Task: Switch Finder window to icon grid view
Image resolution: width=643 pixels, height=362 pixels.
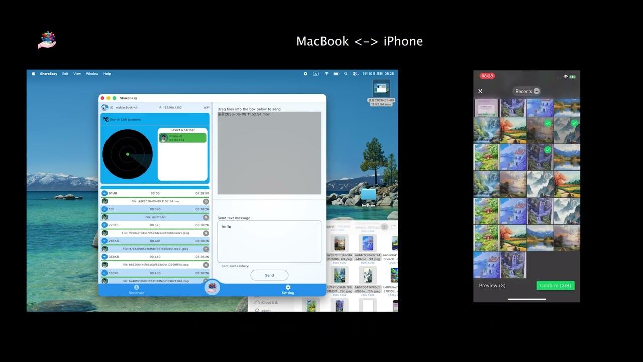Action: pos(384,227)
